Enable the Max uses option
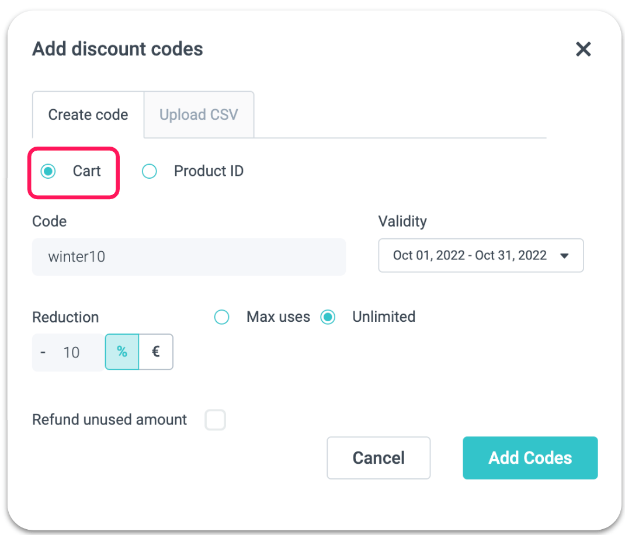The image size is (625, 535). 222,317
